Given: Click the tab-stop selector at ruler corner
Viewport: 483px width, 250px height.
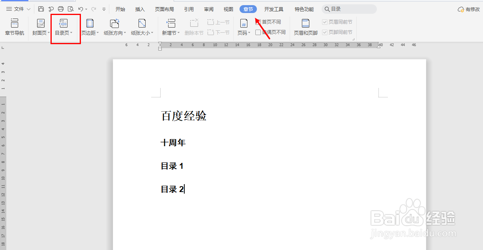Looking at the screenshot, I should 3,47.
